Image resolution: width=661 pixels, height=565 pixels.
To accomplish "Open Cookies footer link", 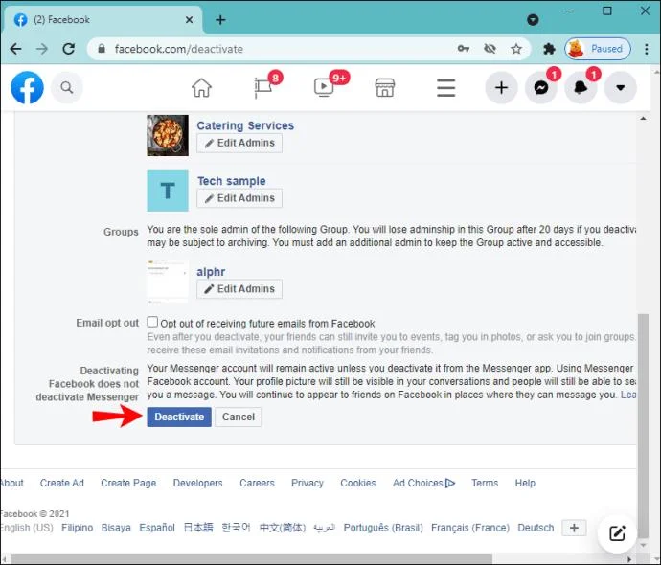I will [x=358, y=483].
